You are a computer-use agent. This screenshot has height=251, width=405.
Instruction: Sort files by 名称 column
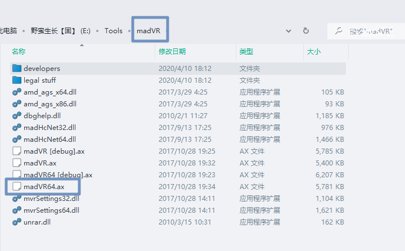click(x=19, y=51)
